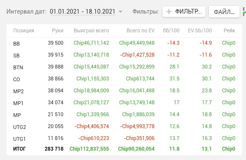
Task: Sort by the Рейк column header
Action: 229,31
